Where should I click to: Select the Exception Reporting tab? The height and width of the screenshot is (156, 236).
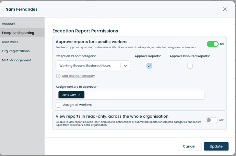pos(18,33)
